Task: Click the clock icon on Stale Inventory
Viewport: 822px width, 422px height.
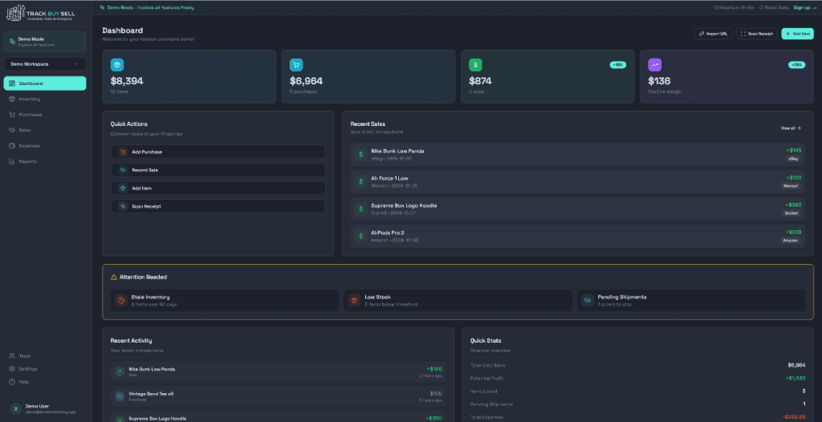Action: [121, 300]
